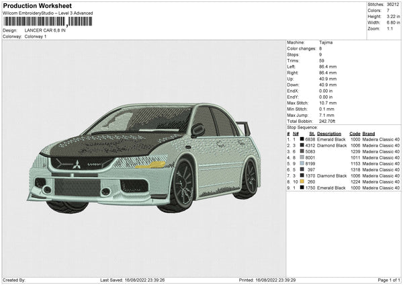
Task: Click the EndY value 0.00 in
Action: [x=326, y=97]
